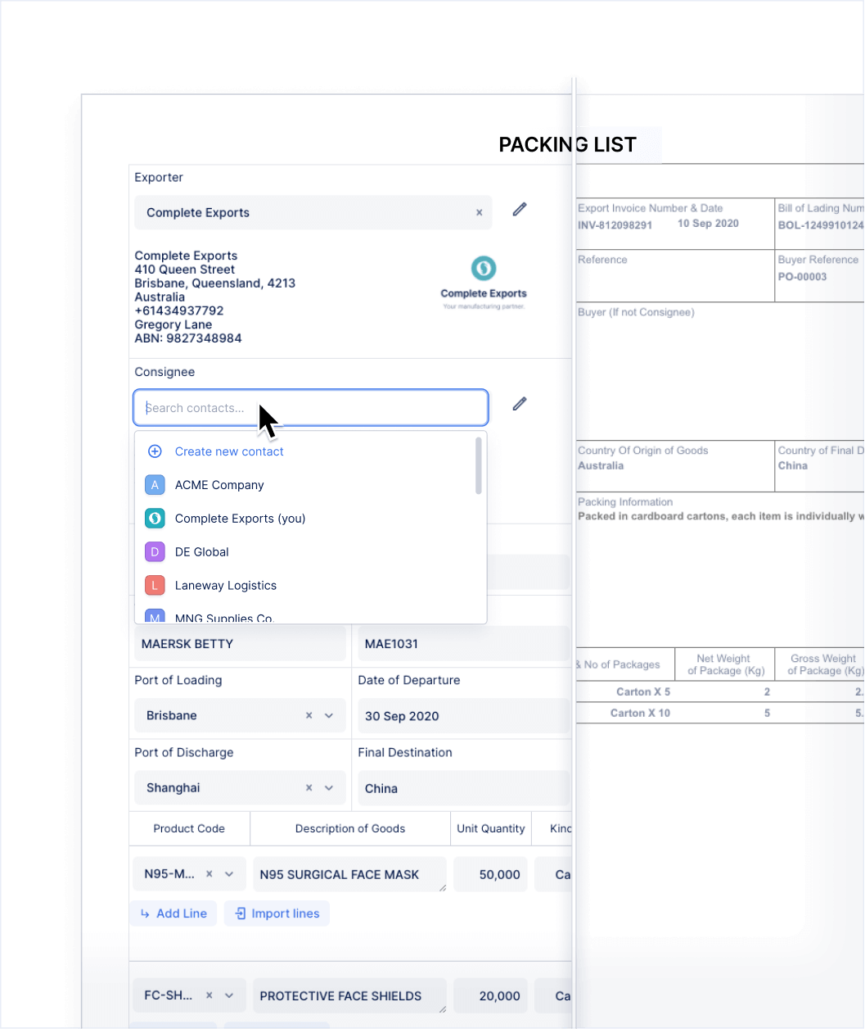Click the Import lines button
The height and width of the screenshot is (1029, 865).
(x=277, y=913)
